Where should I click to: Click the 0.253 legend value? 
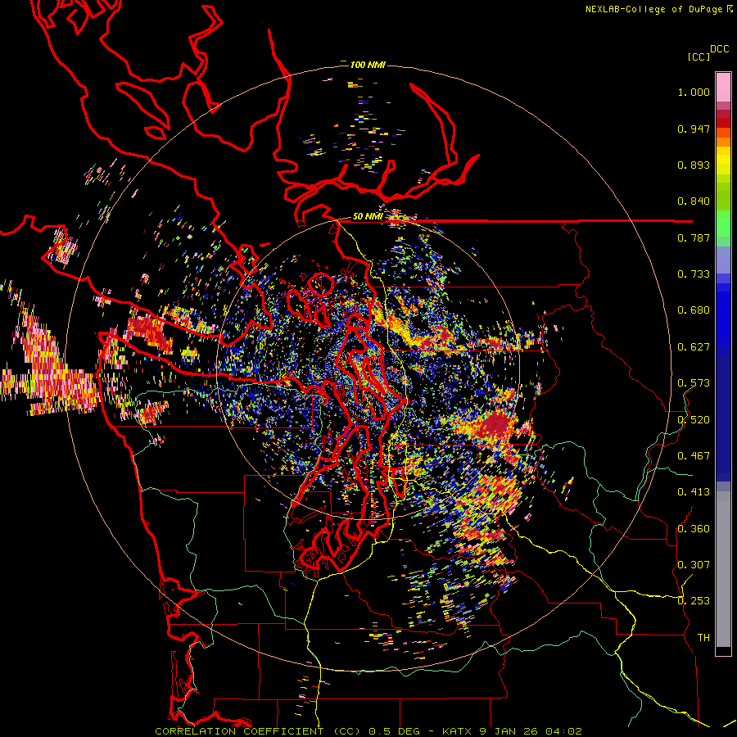694,601
